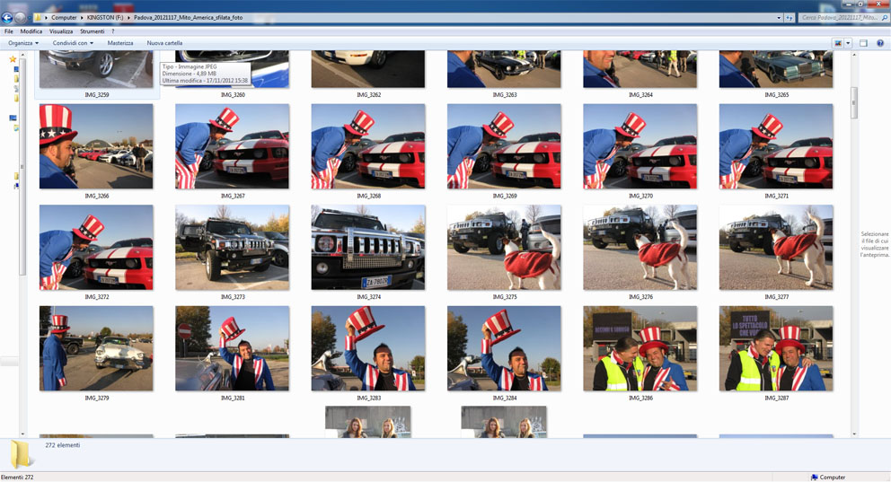Click the navigation pane scrollbar thumb
The width and height of the screenshot is (891, 482).
pos(22,168)
